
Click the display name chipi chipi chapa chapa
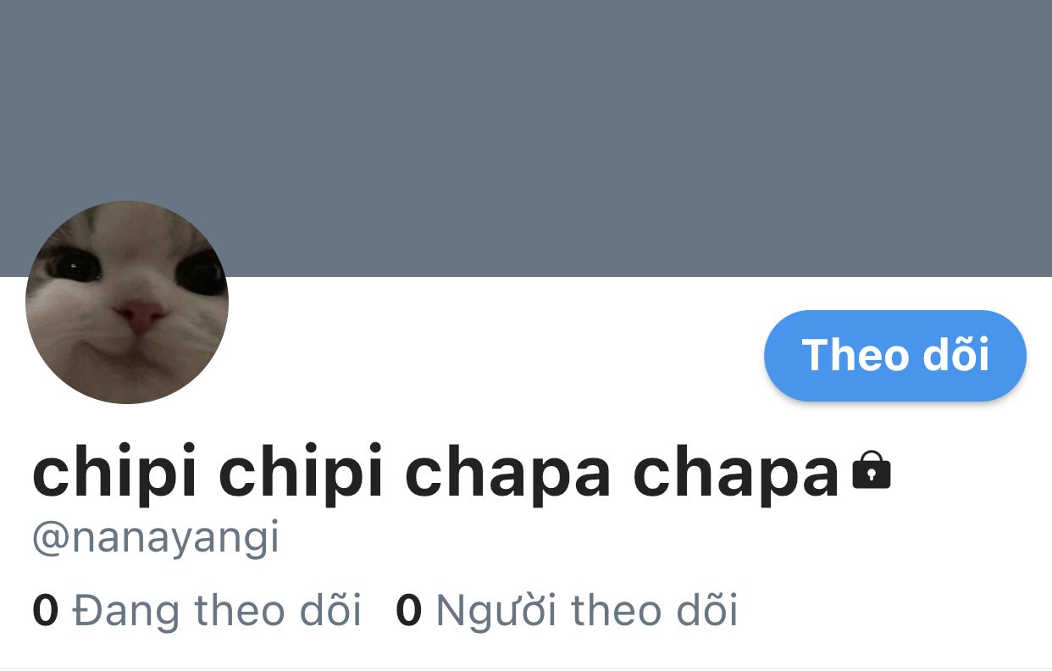[x=435, y=474]
